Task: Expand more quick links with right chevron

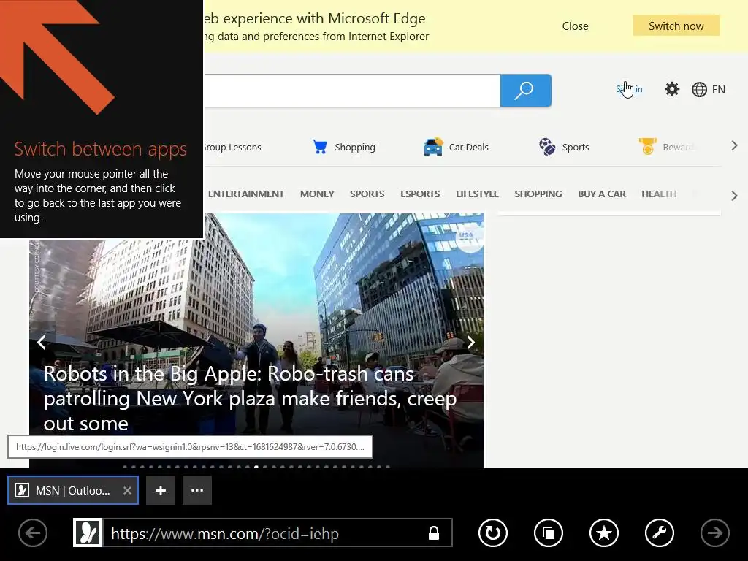Action: (735, 145)
